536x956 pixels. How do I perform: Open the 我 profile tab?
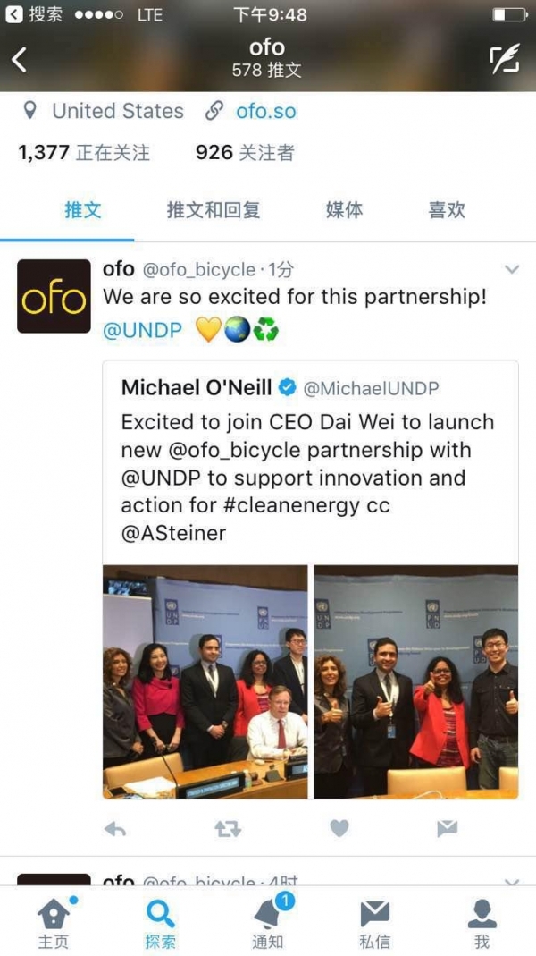click(x=482, y=921)
